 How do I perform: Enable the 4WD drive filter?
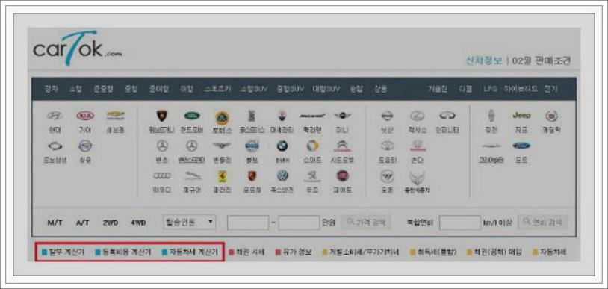click(x=138, y=223)
